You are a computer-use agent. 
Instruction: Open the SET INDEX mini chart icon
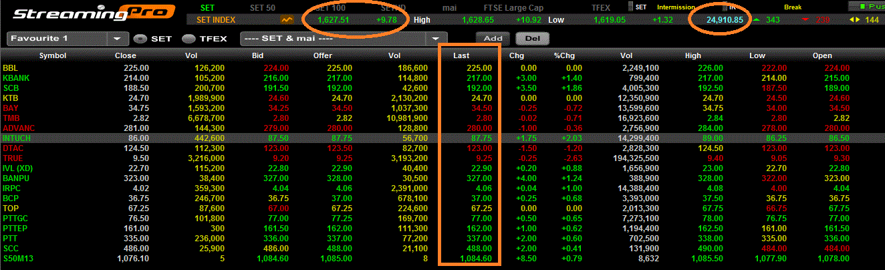point(287,20)
